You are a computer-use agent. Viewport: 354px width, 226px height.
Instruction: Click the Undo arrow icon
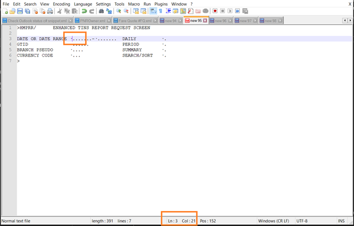pyautogui.click(x=83, y=11)
